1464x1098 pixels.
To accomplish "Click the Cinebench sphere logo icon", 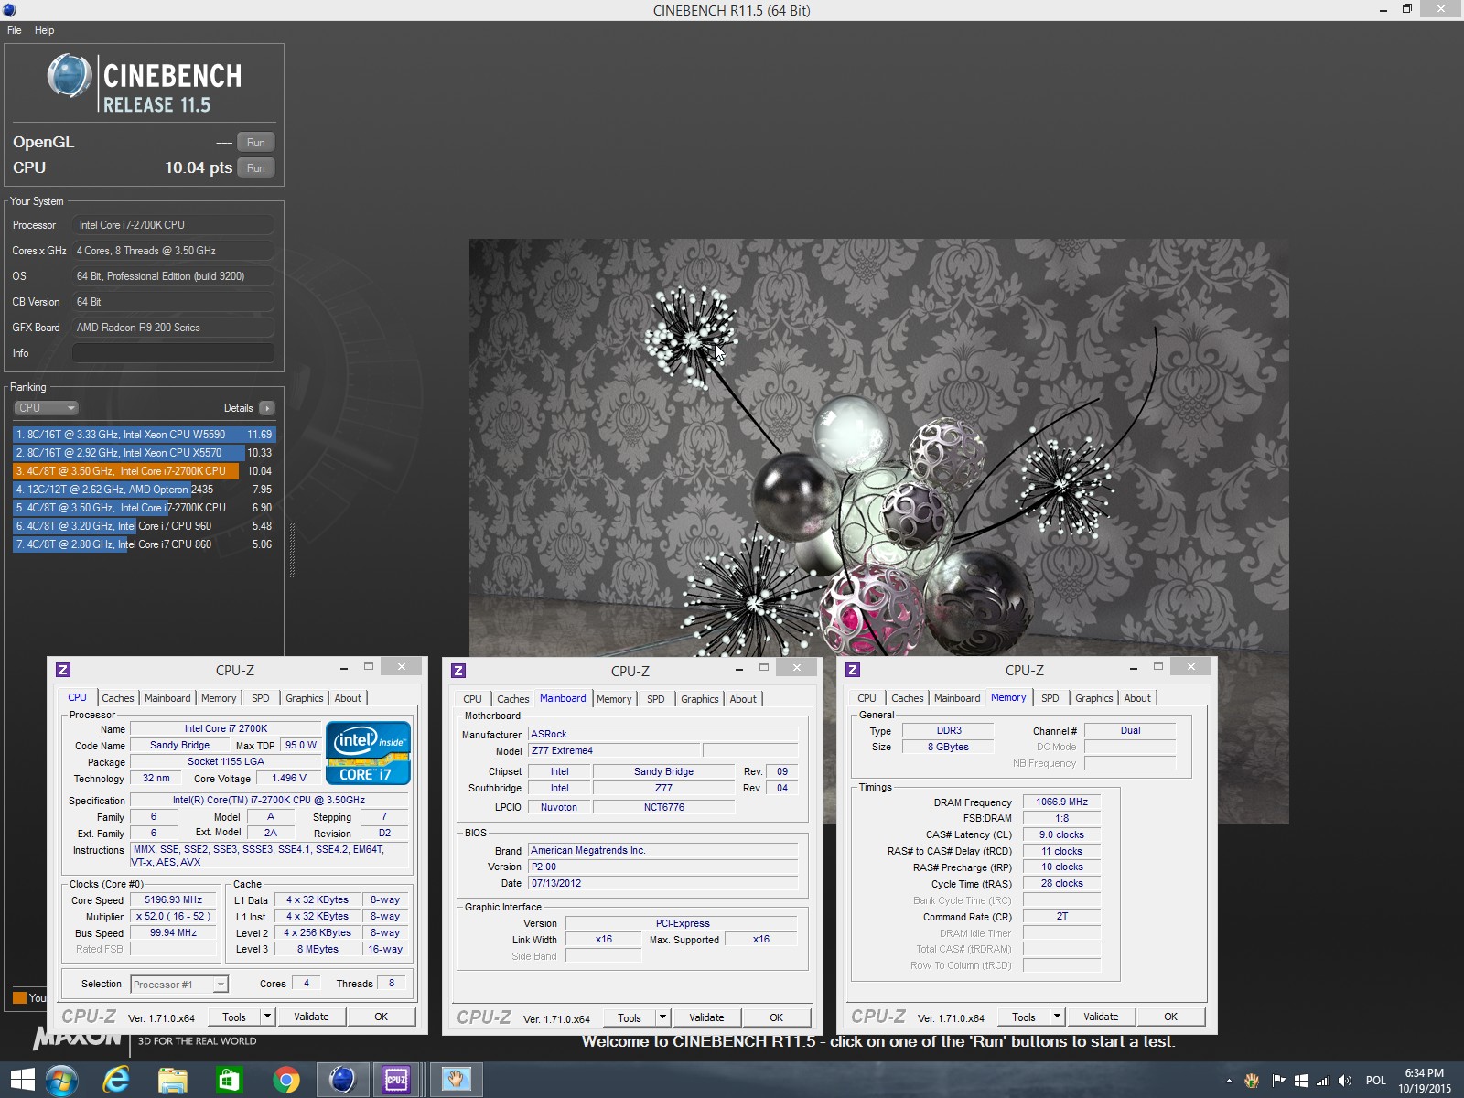I will [x=69, y=76].
